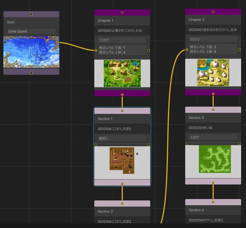This screenshot has width=246, height=228.
Task: Click the ココカラ text field in Chapter 1
Action: tap(122, 40)
